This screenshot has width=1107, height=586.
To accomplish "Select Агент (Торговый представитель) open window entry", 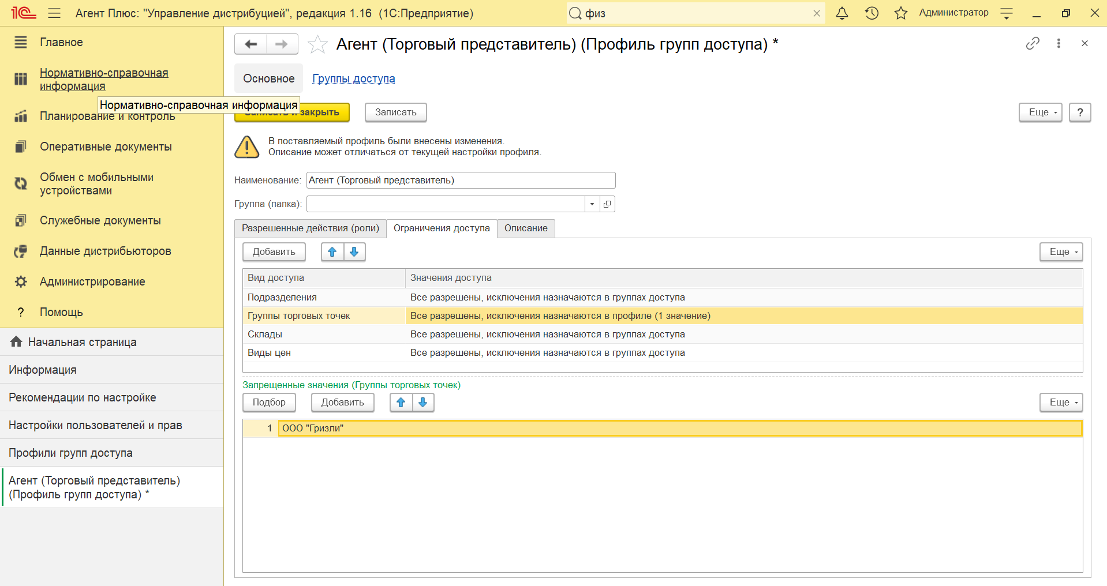I will [x=111, y=487].
